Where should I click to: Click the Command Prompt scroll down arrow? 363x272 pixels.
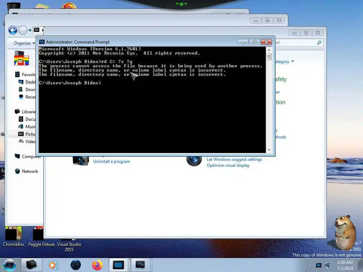coord(269,150)
